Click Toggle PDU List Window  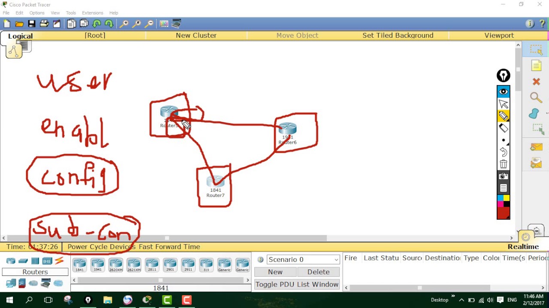click(297, 284)
